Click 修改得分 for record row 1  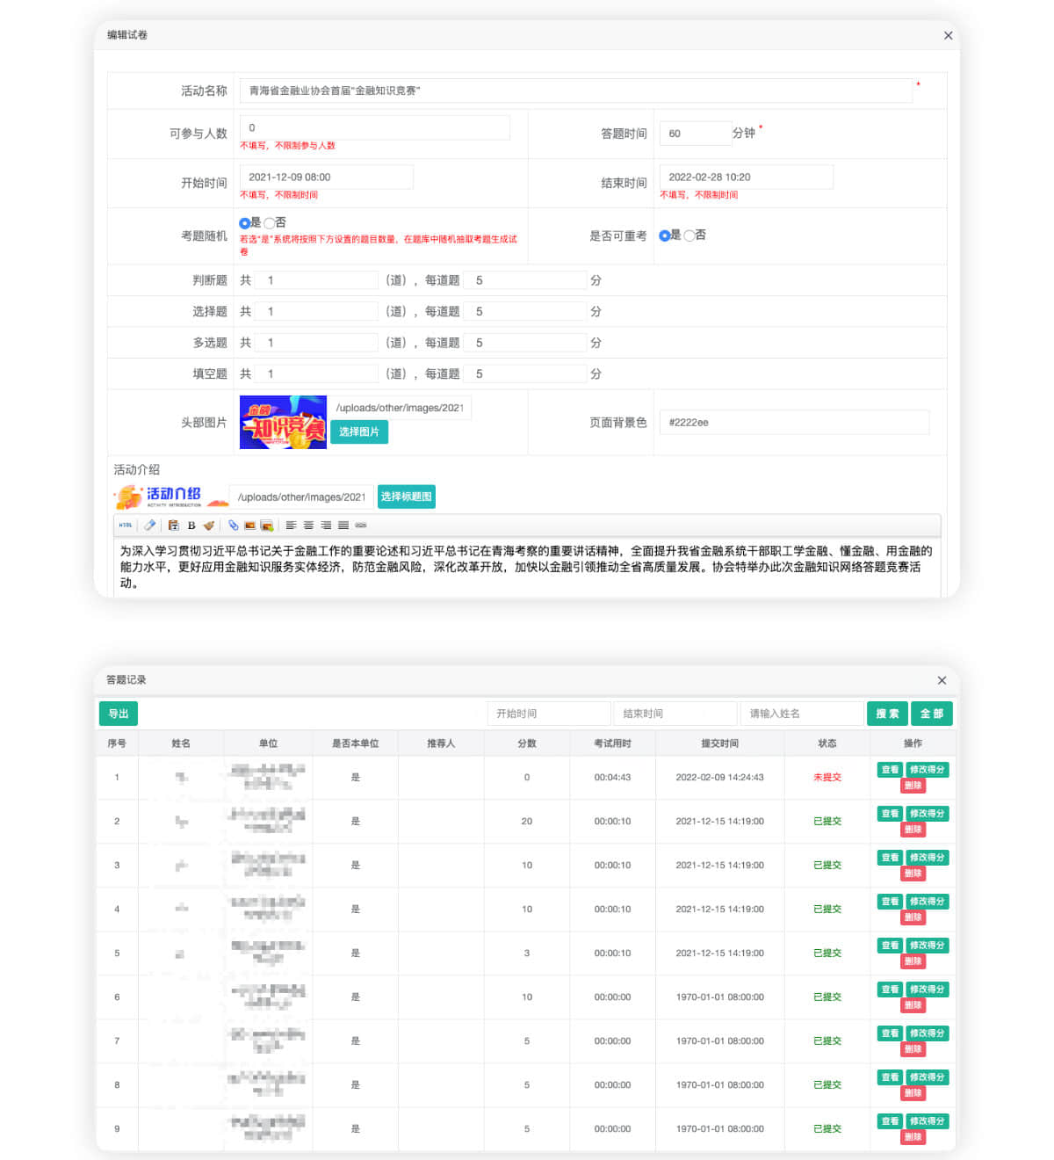[x=927, y=770]
